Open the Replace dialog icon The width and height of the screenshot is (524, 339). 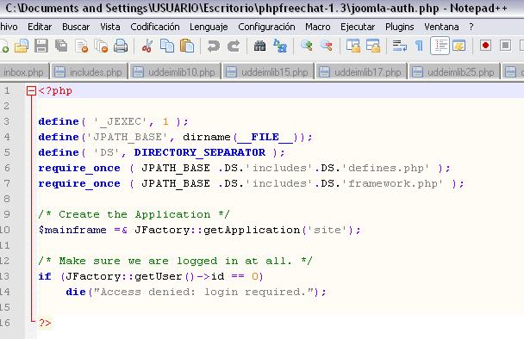(280, 46)
